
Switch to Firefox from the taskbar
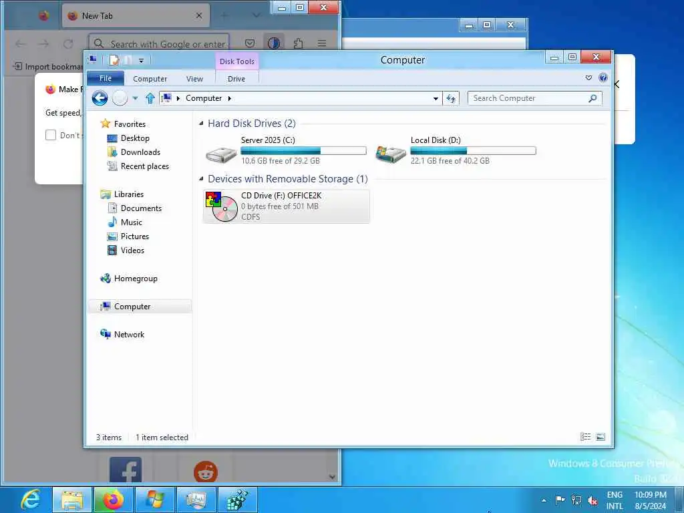pos(114,500)
